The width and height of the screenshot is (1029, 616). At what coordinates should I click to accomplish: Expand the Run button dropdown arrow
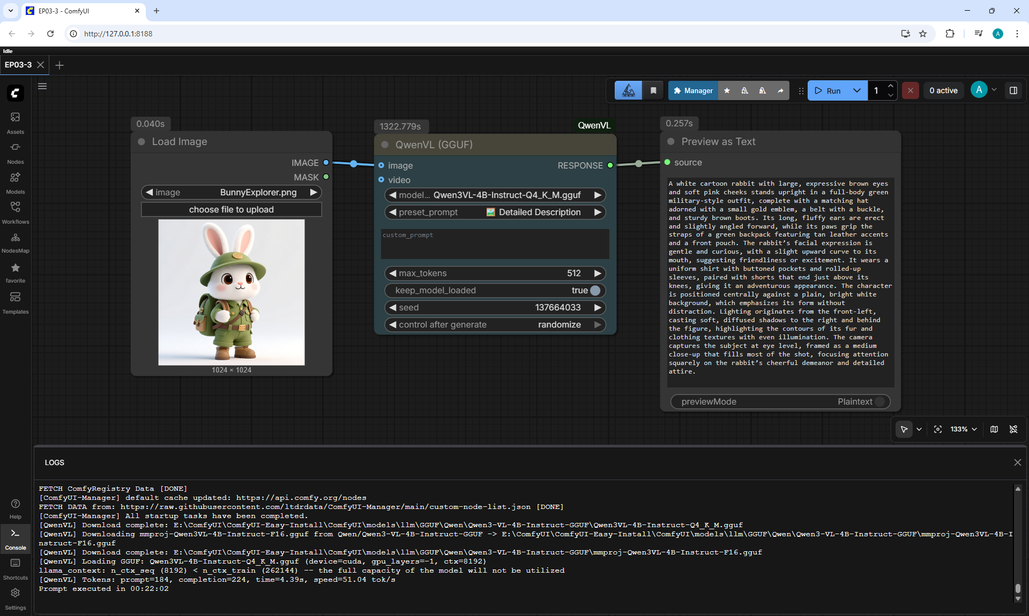click(856, 90)
